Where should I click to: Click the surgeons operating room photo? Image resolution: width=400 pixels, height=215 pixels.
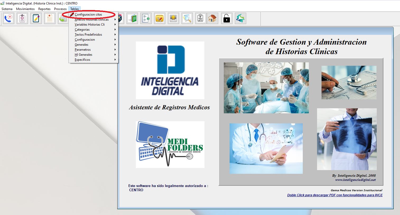266,88
